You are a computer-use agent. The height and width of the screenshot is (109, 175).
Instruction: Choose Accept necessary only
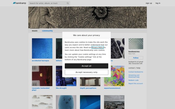click(87, 72)
